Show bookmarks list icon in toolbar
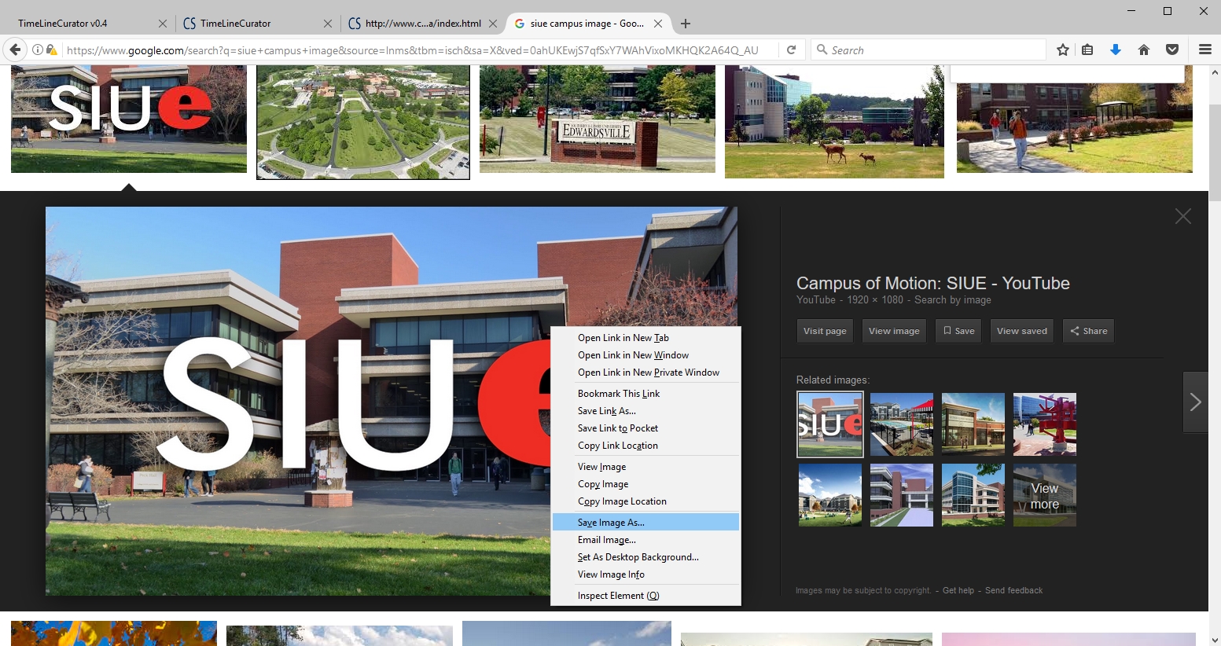This screenshot has width=1221, height=646. [x=1087, y=50]
